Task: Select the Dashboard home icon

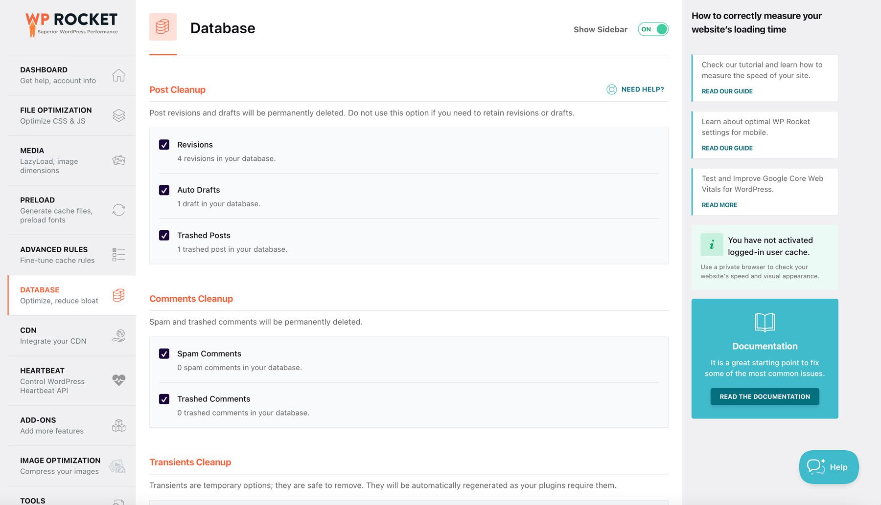Action: (x=118, y=75)
